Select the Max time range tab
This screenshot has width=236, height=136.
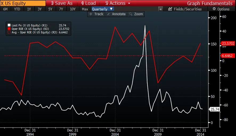click(x=85, y=9)
